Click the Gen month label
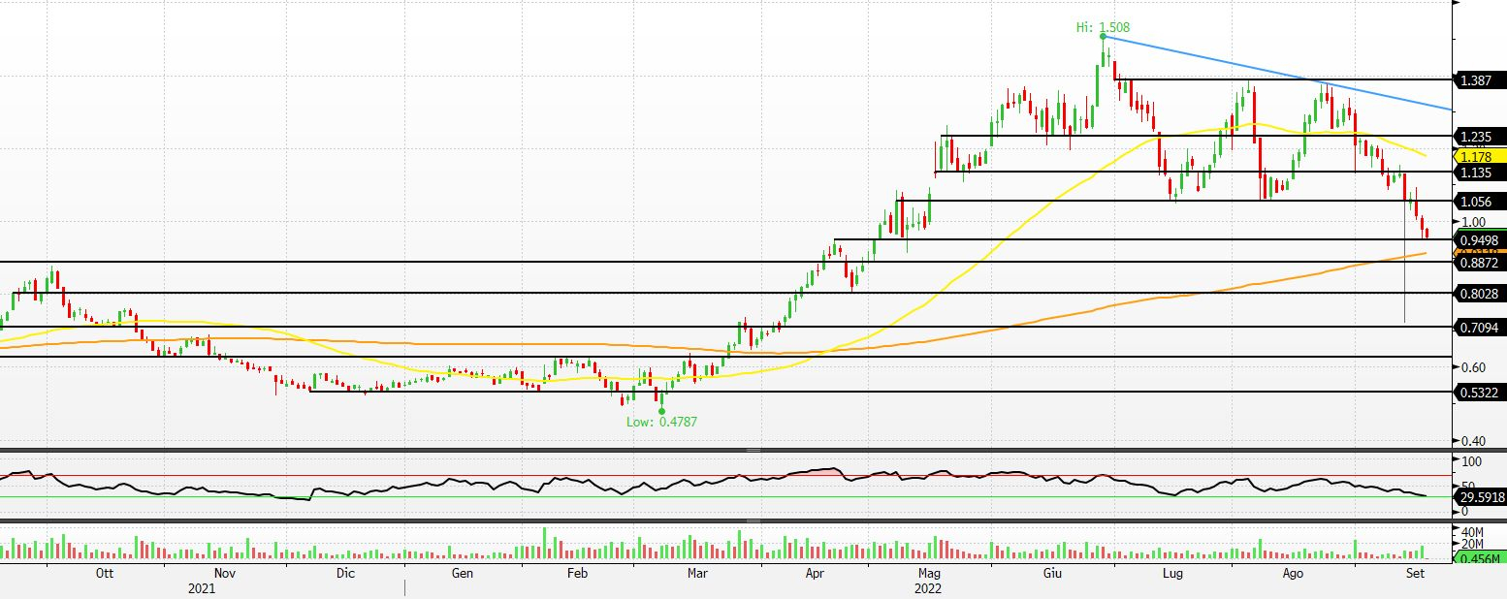The height and width of the screenshot is (599, 1507). [463, 573]
